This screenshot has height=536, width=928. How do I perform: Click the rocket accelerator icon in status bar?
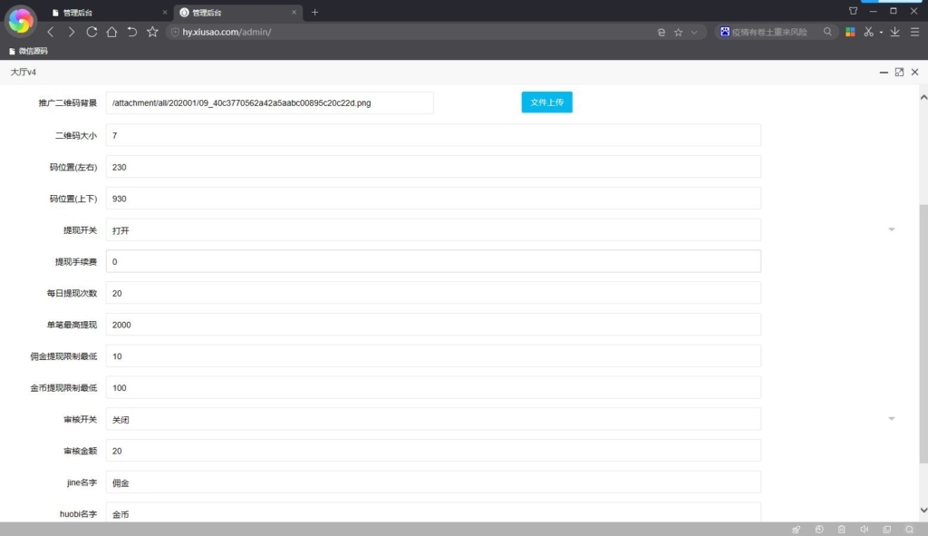796,529
